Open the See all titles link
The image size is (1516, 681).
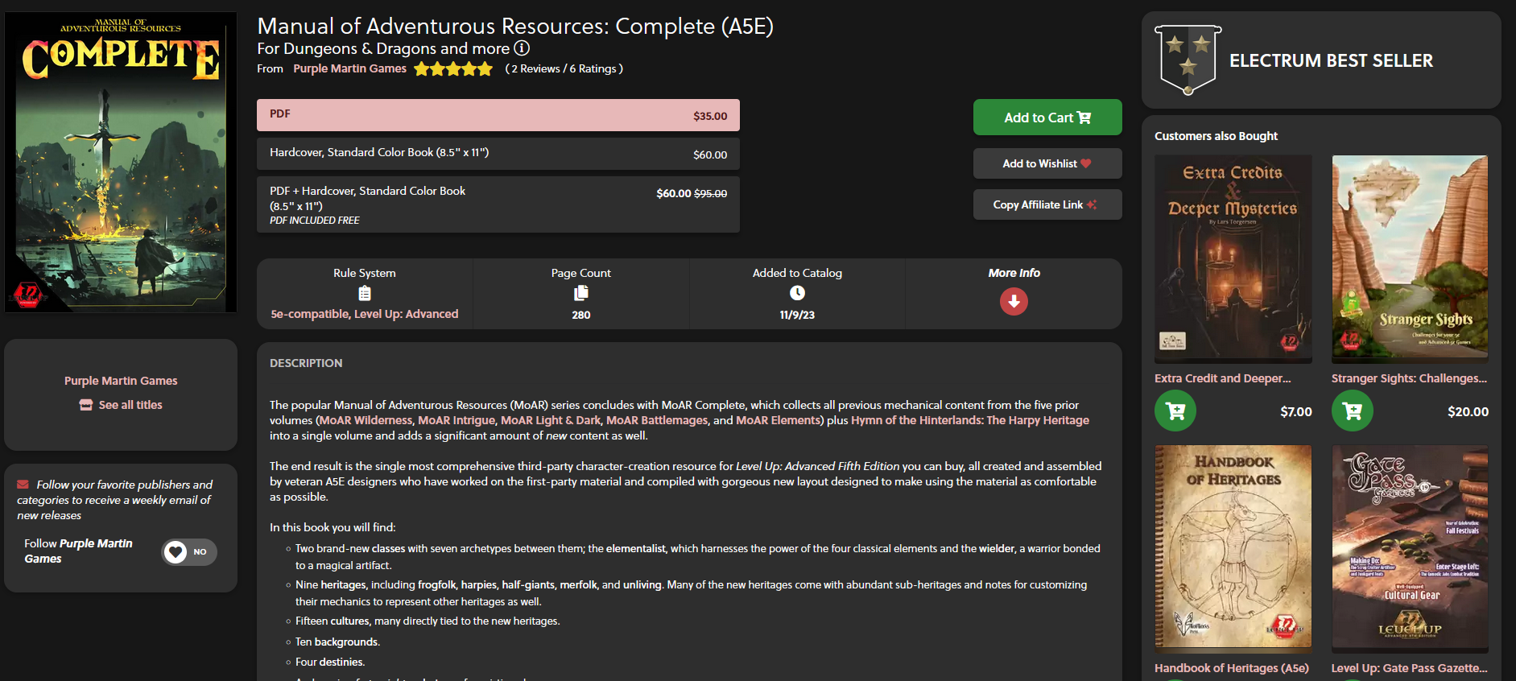point(130,405)
